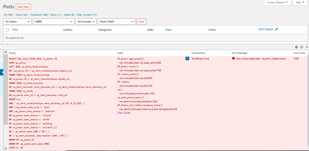The image size is (309, 151).
Task: Click the Main Query label
Action: click(x=124, y=113)
